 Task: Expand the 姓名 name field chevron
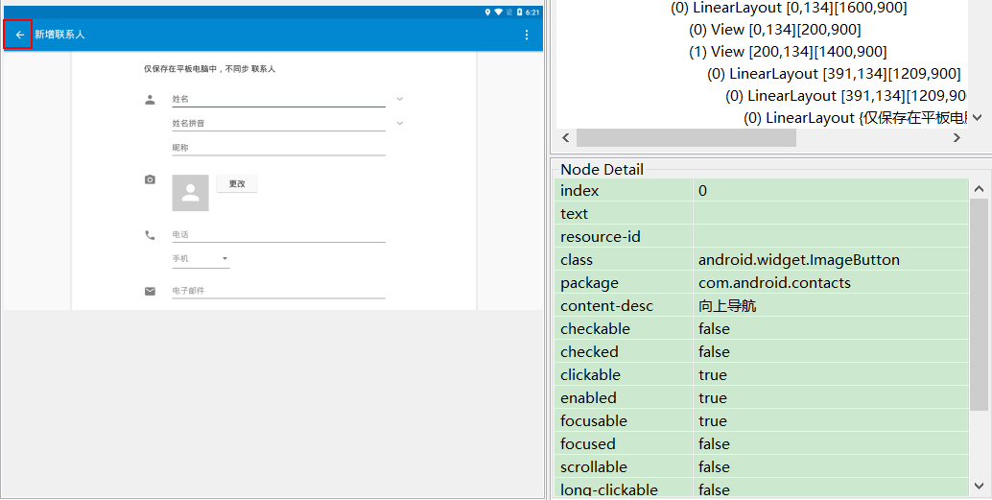[x=399, y=99]
